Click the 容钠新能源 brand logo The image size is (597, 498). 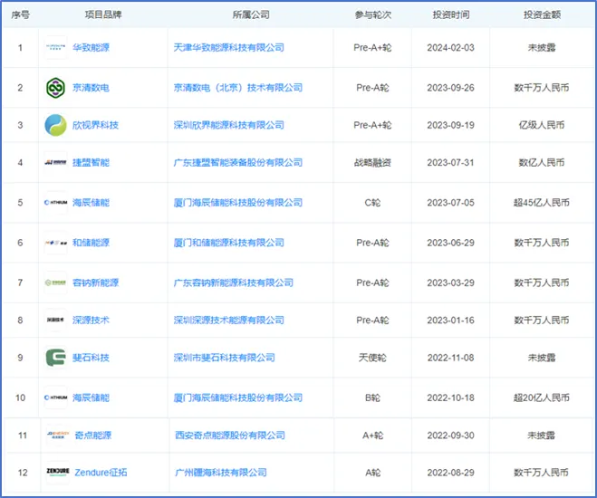point(56,283)
